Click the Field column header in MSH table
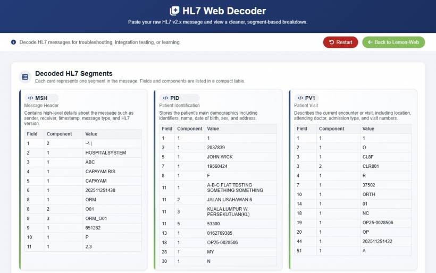 (32, 134)
